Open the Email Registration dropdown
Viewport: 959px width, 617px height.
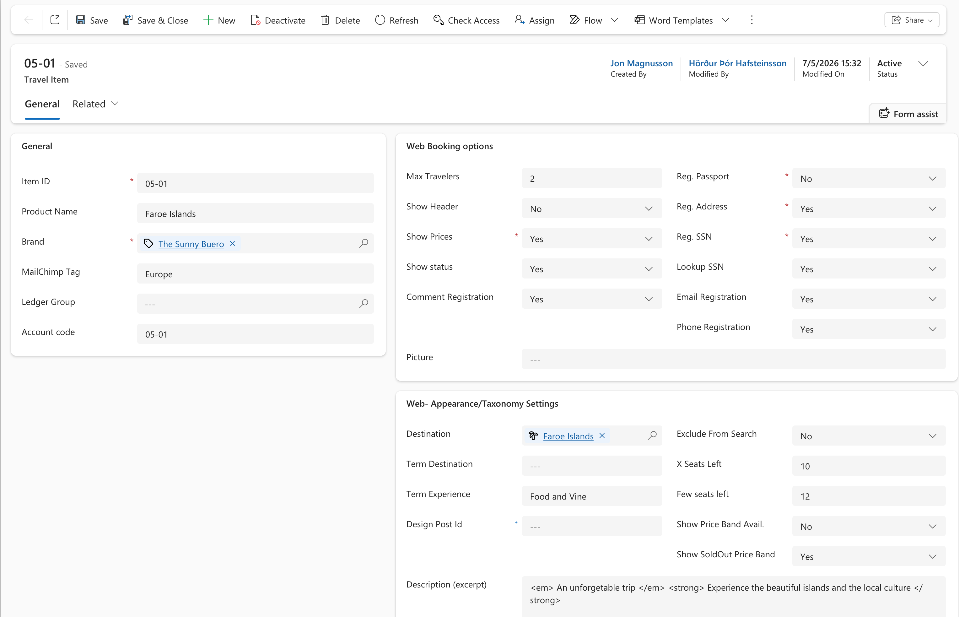click(x=869, y=299)
